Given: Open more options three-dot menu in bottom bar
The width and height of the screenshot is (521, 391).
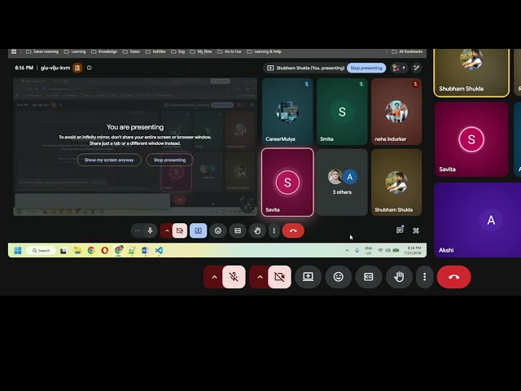Looking at the screenshot, I should tap(424, 277).
